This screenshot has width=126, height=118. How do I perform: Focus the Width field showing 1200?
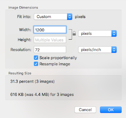(50, 30)
